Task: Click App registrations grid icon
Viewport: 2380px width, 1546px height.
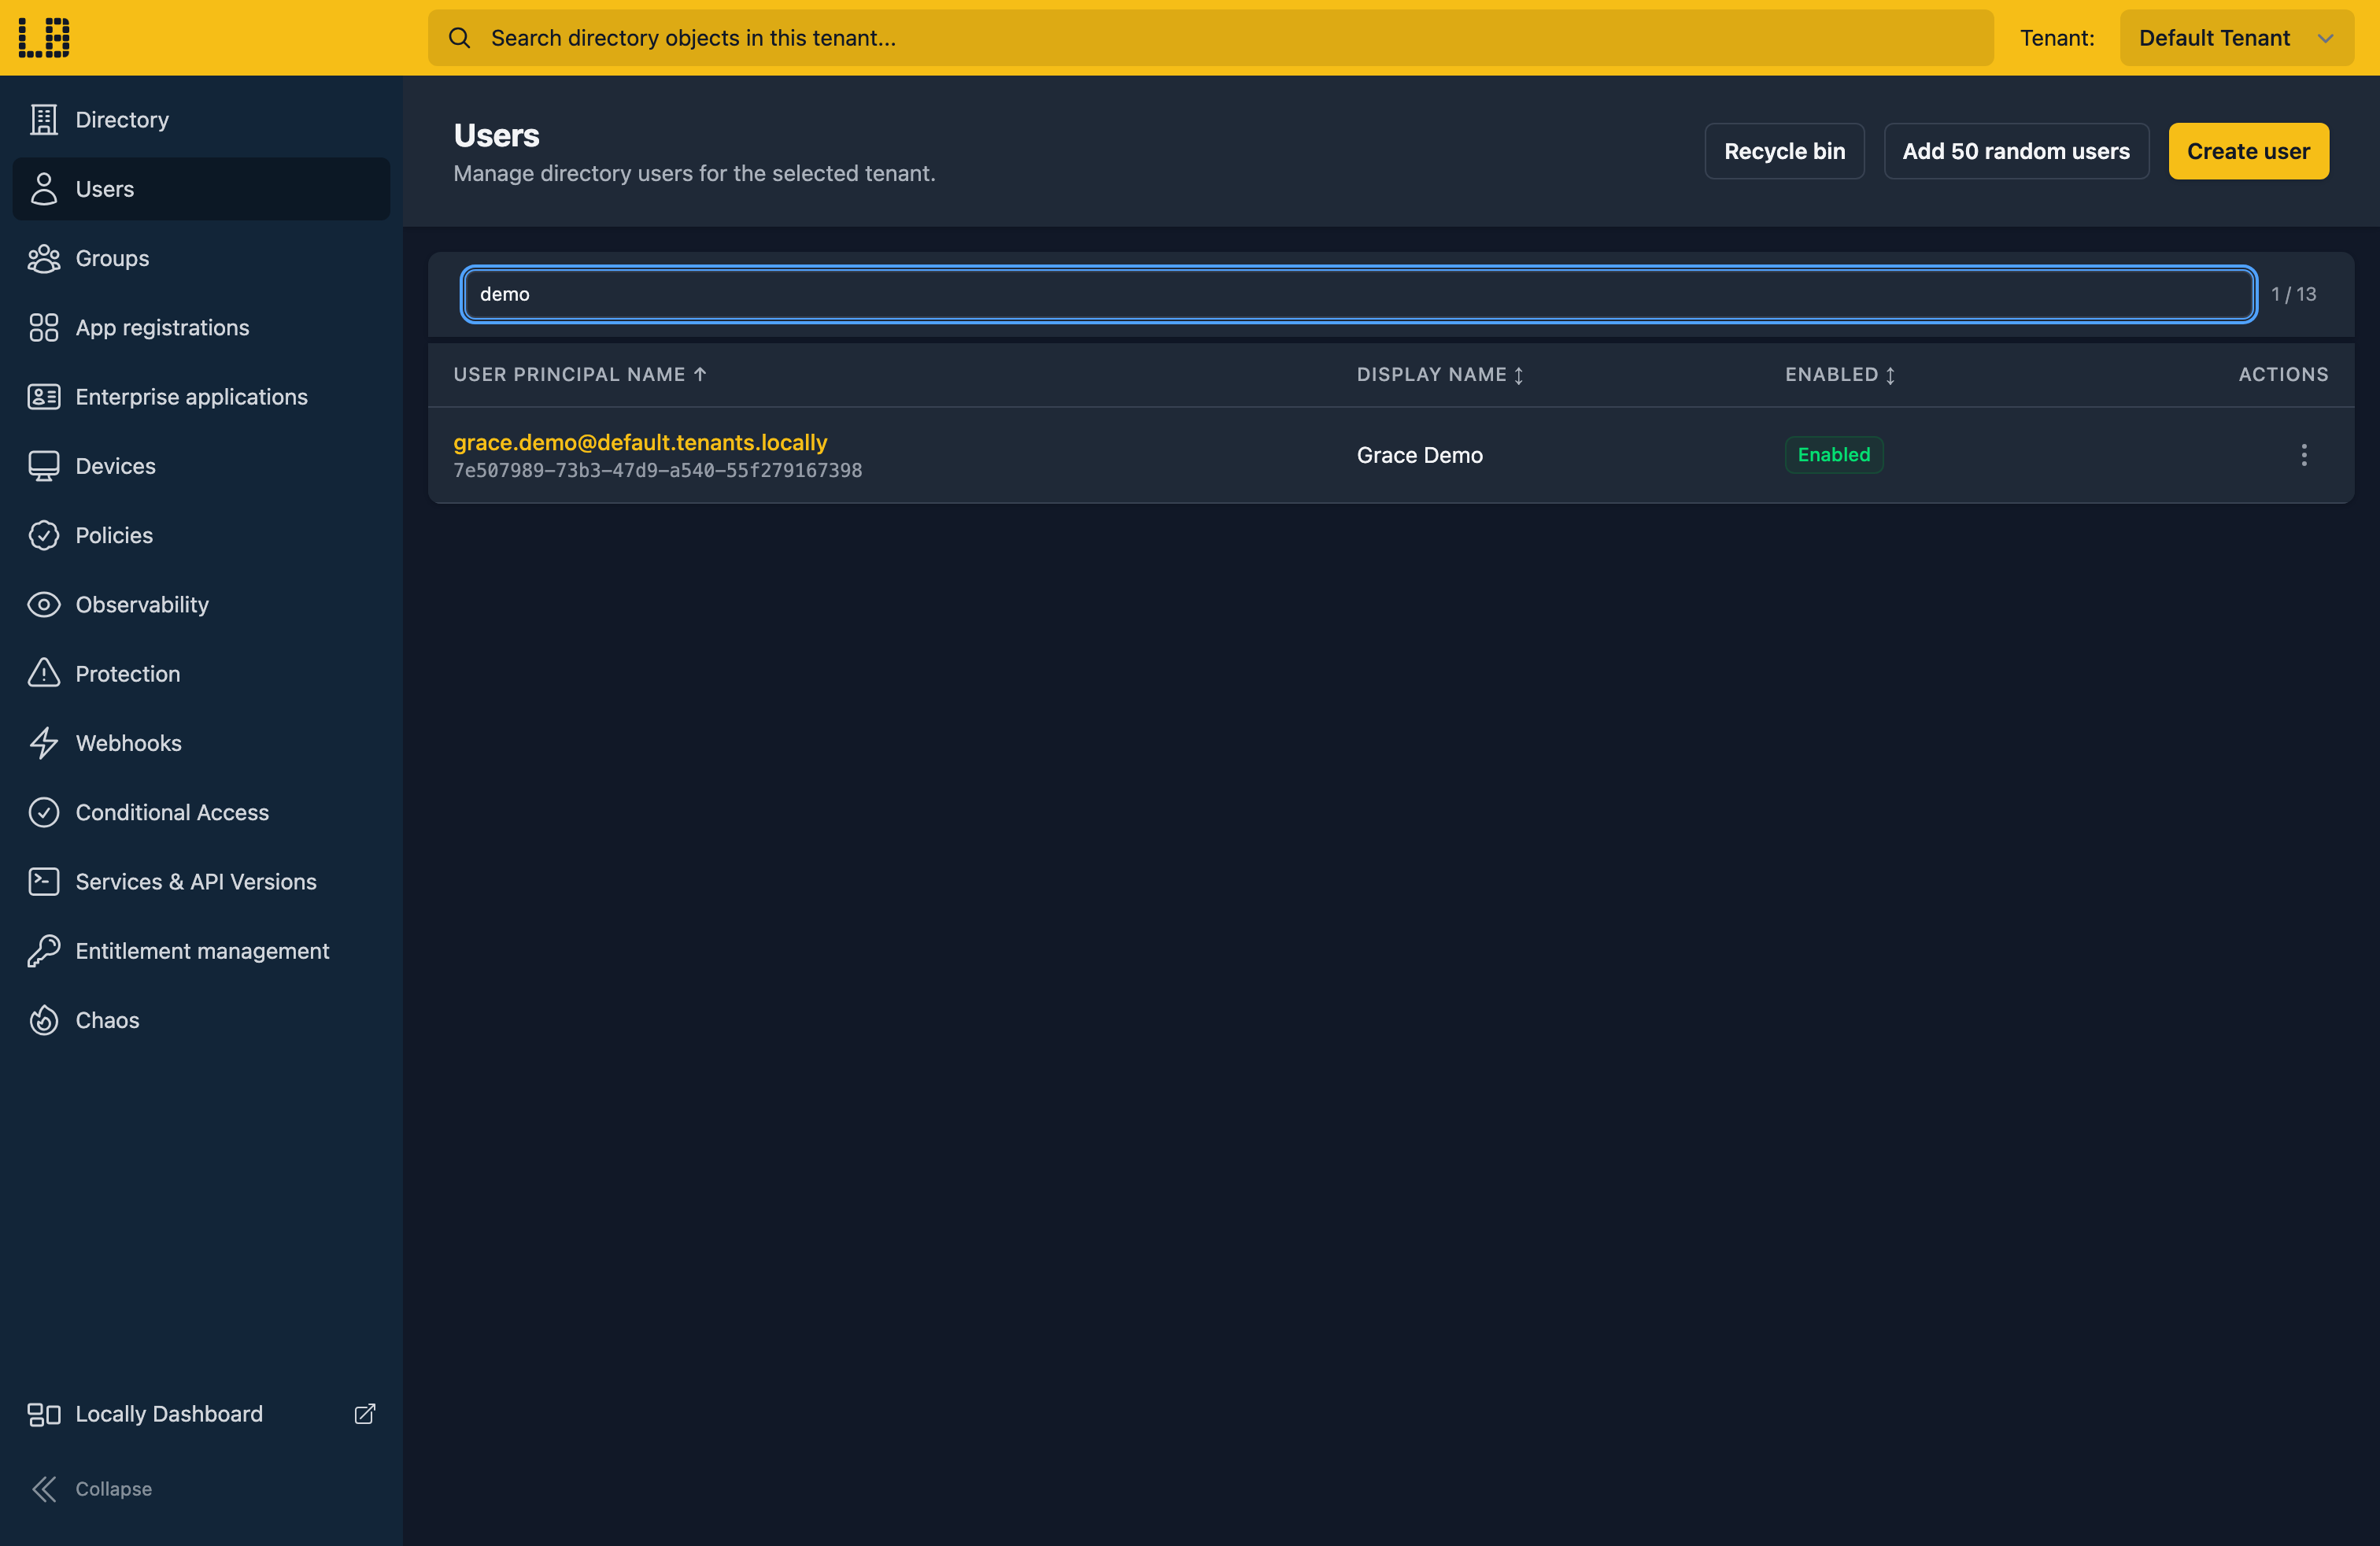Action: coord(44,327)
